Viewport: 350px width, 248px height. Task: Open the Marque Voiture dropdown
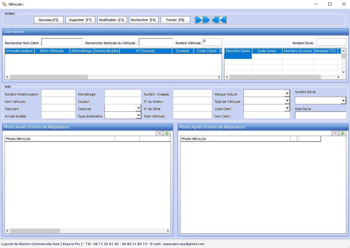tap(287, 93)
